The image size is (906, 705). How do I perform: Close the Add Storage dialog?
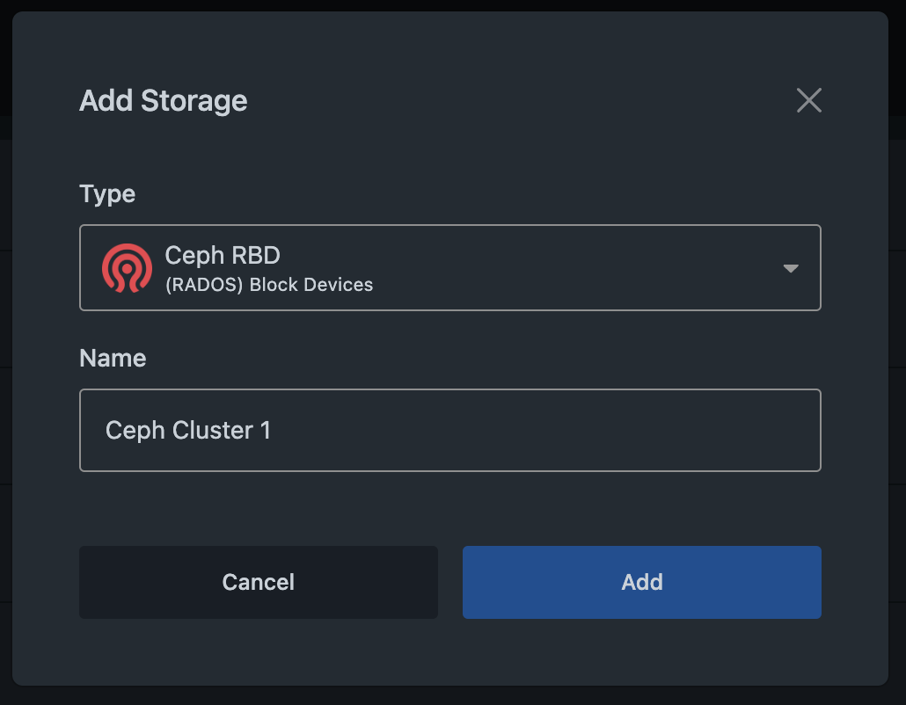point(809,100)
